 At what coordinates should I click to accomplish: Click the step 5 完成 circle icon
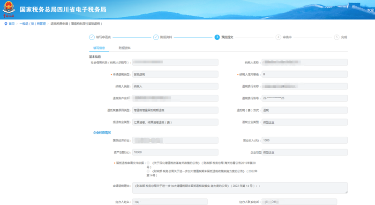337,37
